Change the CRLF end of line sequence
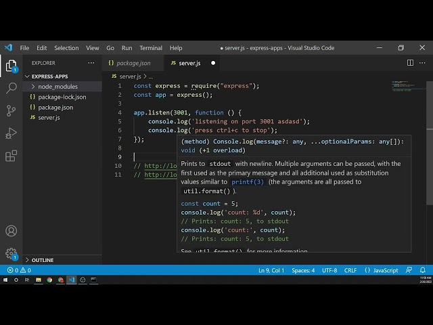The height and width of the screenshot is (325, 433). tap(350, 270)
